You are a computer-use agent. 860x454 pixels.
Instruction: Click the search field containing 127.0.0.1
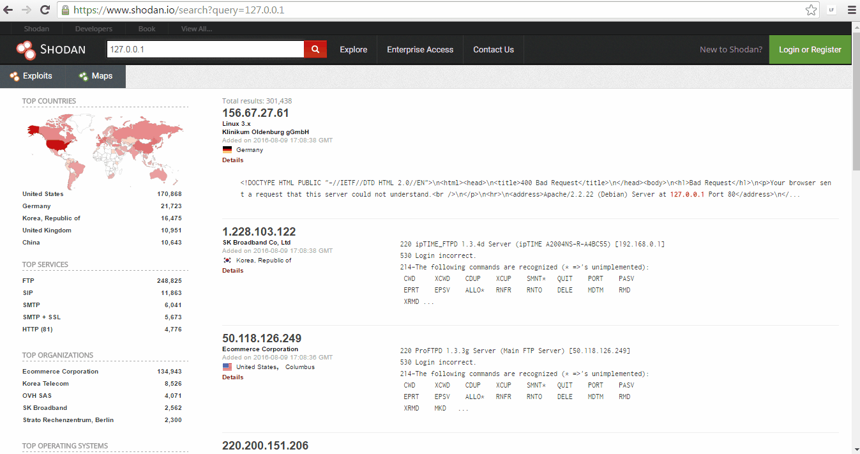coord(205,49)
